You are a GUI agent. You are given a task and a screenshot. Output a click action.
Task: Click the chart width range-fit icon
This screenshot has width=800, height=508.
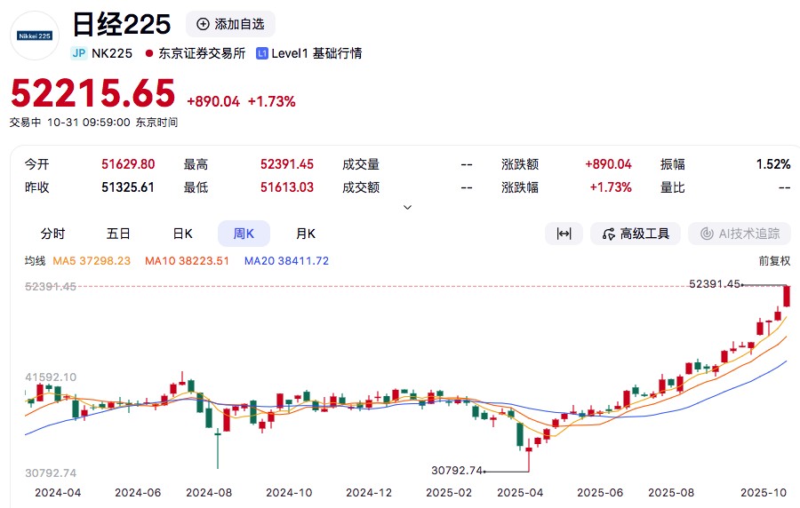(564, 234)
